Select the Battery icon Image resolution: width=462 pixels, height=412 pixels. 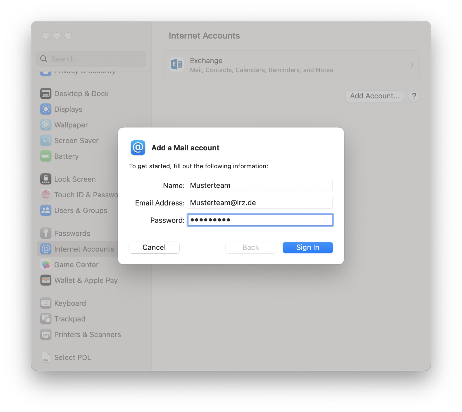[46, 156]
